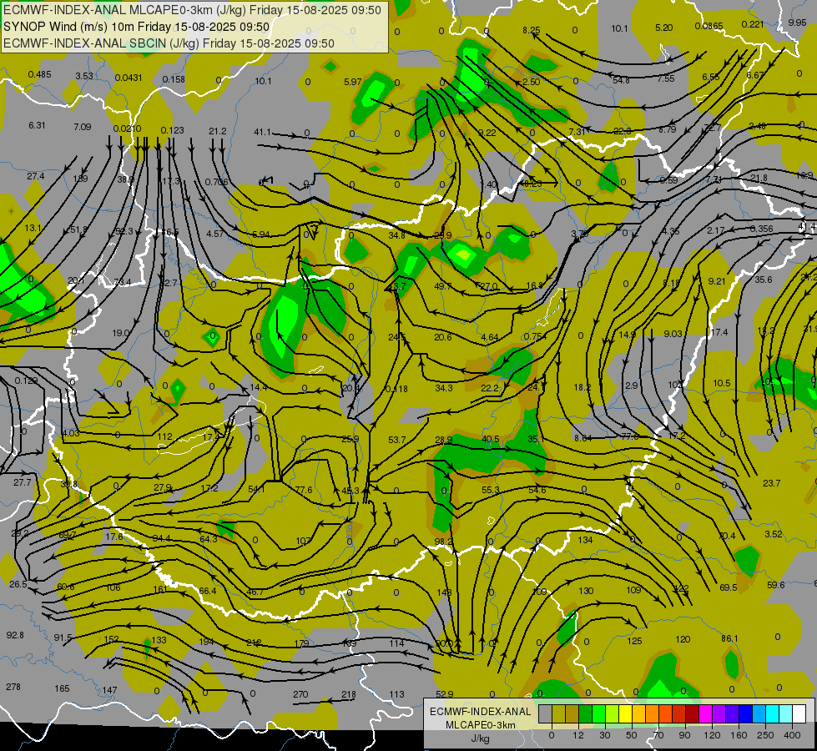
Task: Click the map value '18.2'
Action: coord(582,387)
